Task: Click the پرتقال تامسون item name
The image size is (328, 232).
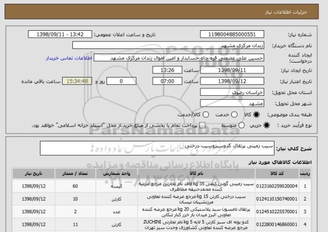Action: (196, 212)
